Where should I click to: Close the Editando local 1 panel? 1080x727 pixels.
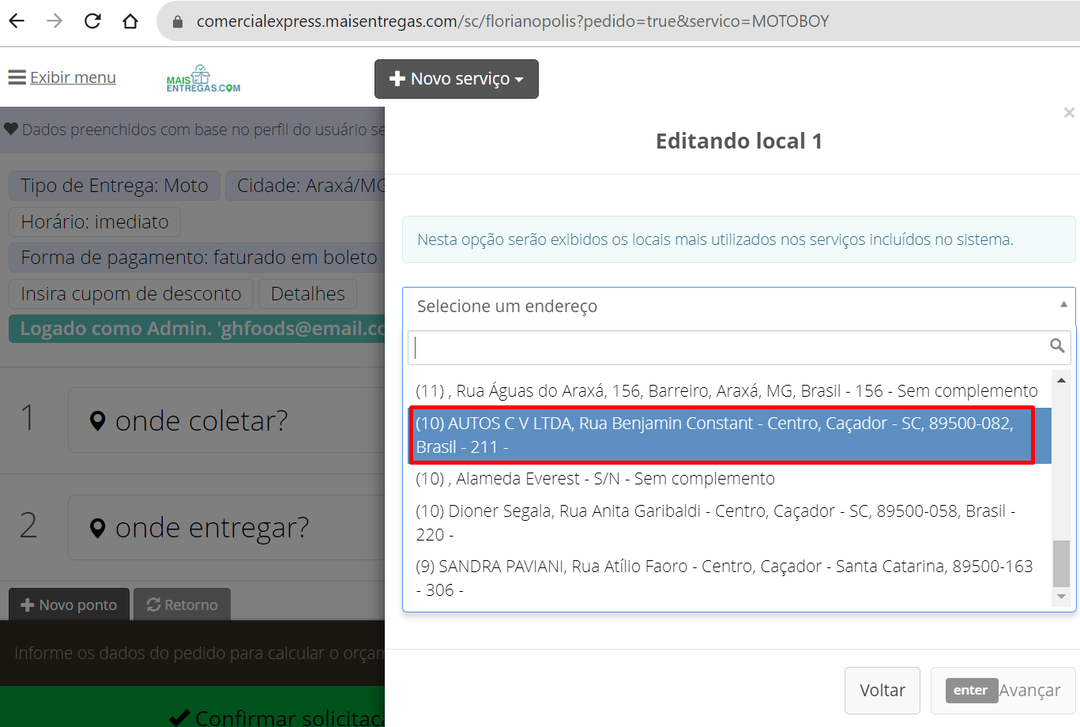click(1069, 113)
